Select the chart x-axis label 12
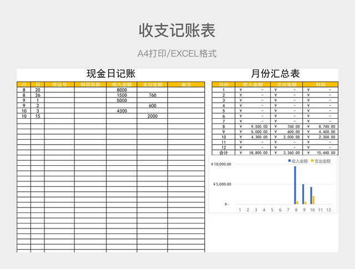 pos(328,210)
